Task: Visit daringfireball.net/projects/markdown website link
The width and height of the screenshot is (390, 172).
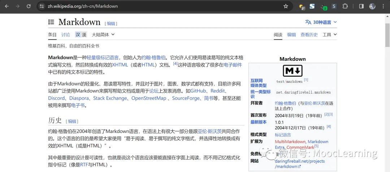Action: point(300,164)
